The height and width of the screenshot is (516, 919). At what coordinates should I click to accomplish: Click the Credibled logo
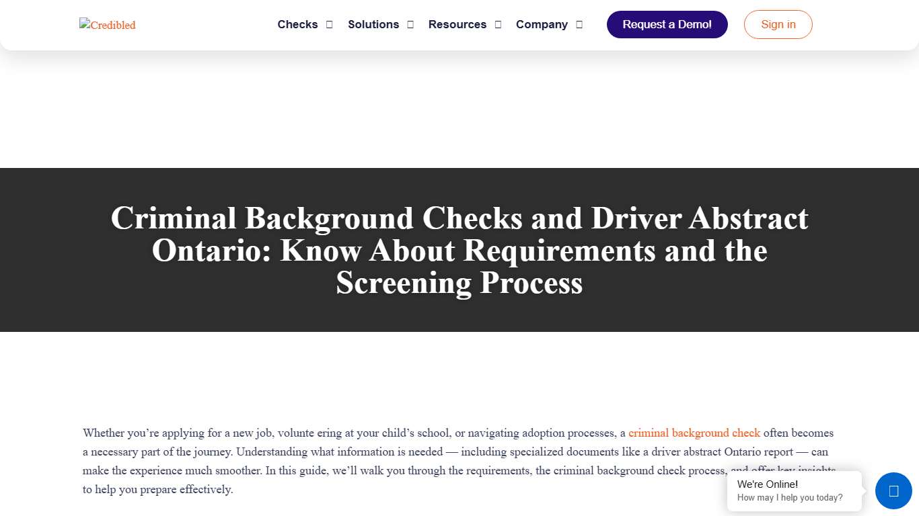[x=107, y=25]
